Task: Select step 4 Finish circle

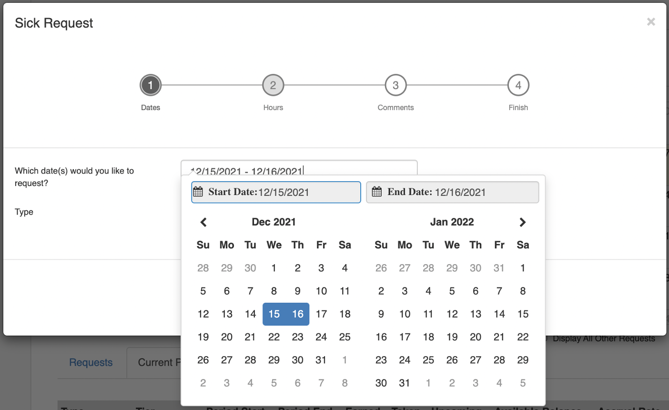Action: (518, 85)
